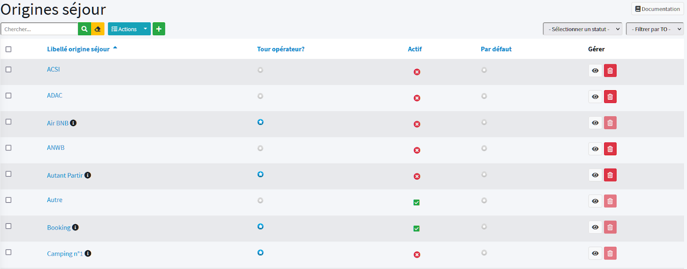Click the yellow eraser clear-search button
The width and height of the screenshot is (687, 269).
click(x=98, y=29)
